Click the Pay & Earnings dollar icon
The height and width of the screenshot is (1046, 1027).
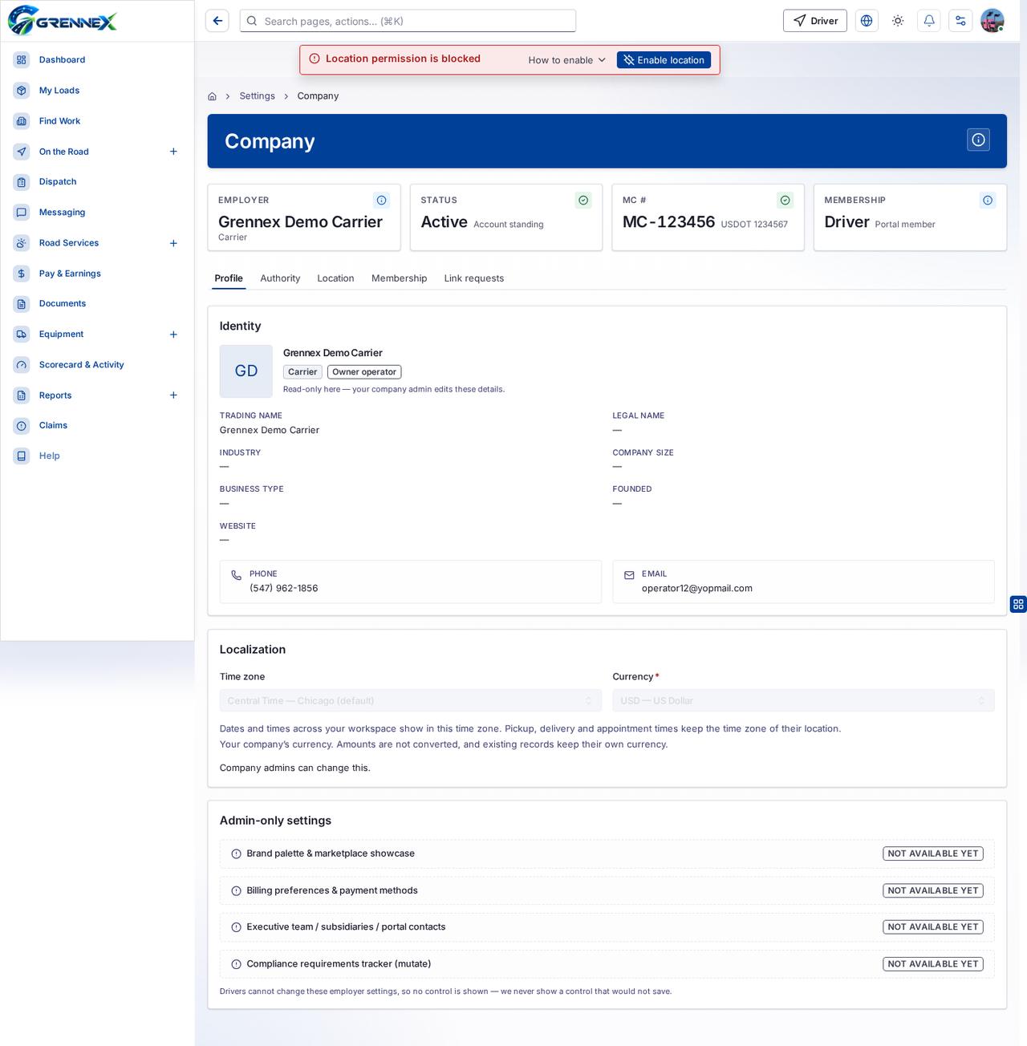[22, 274]
